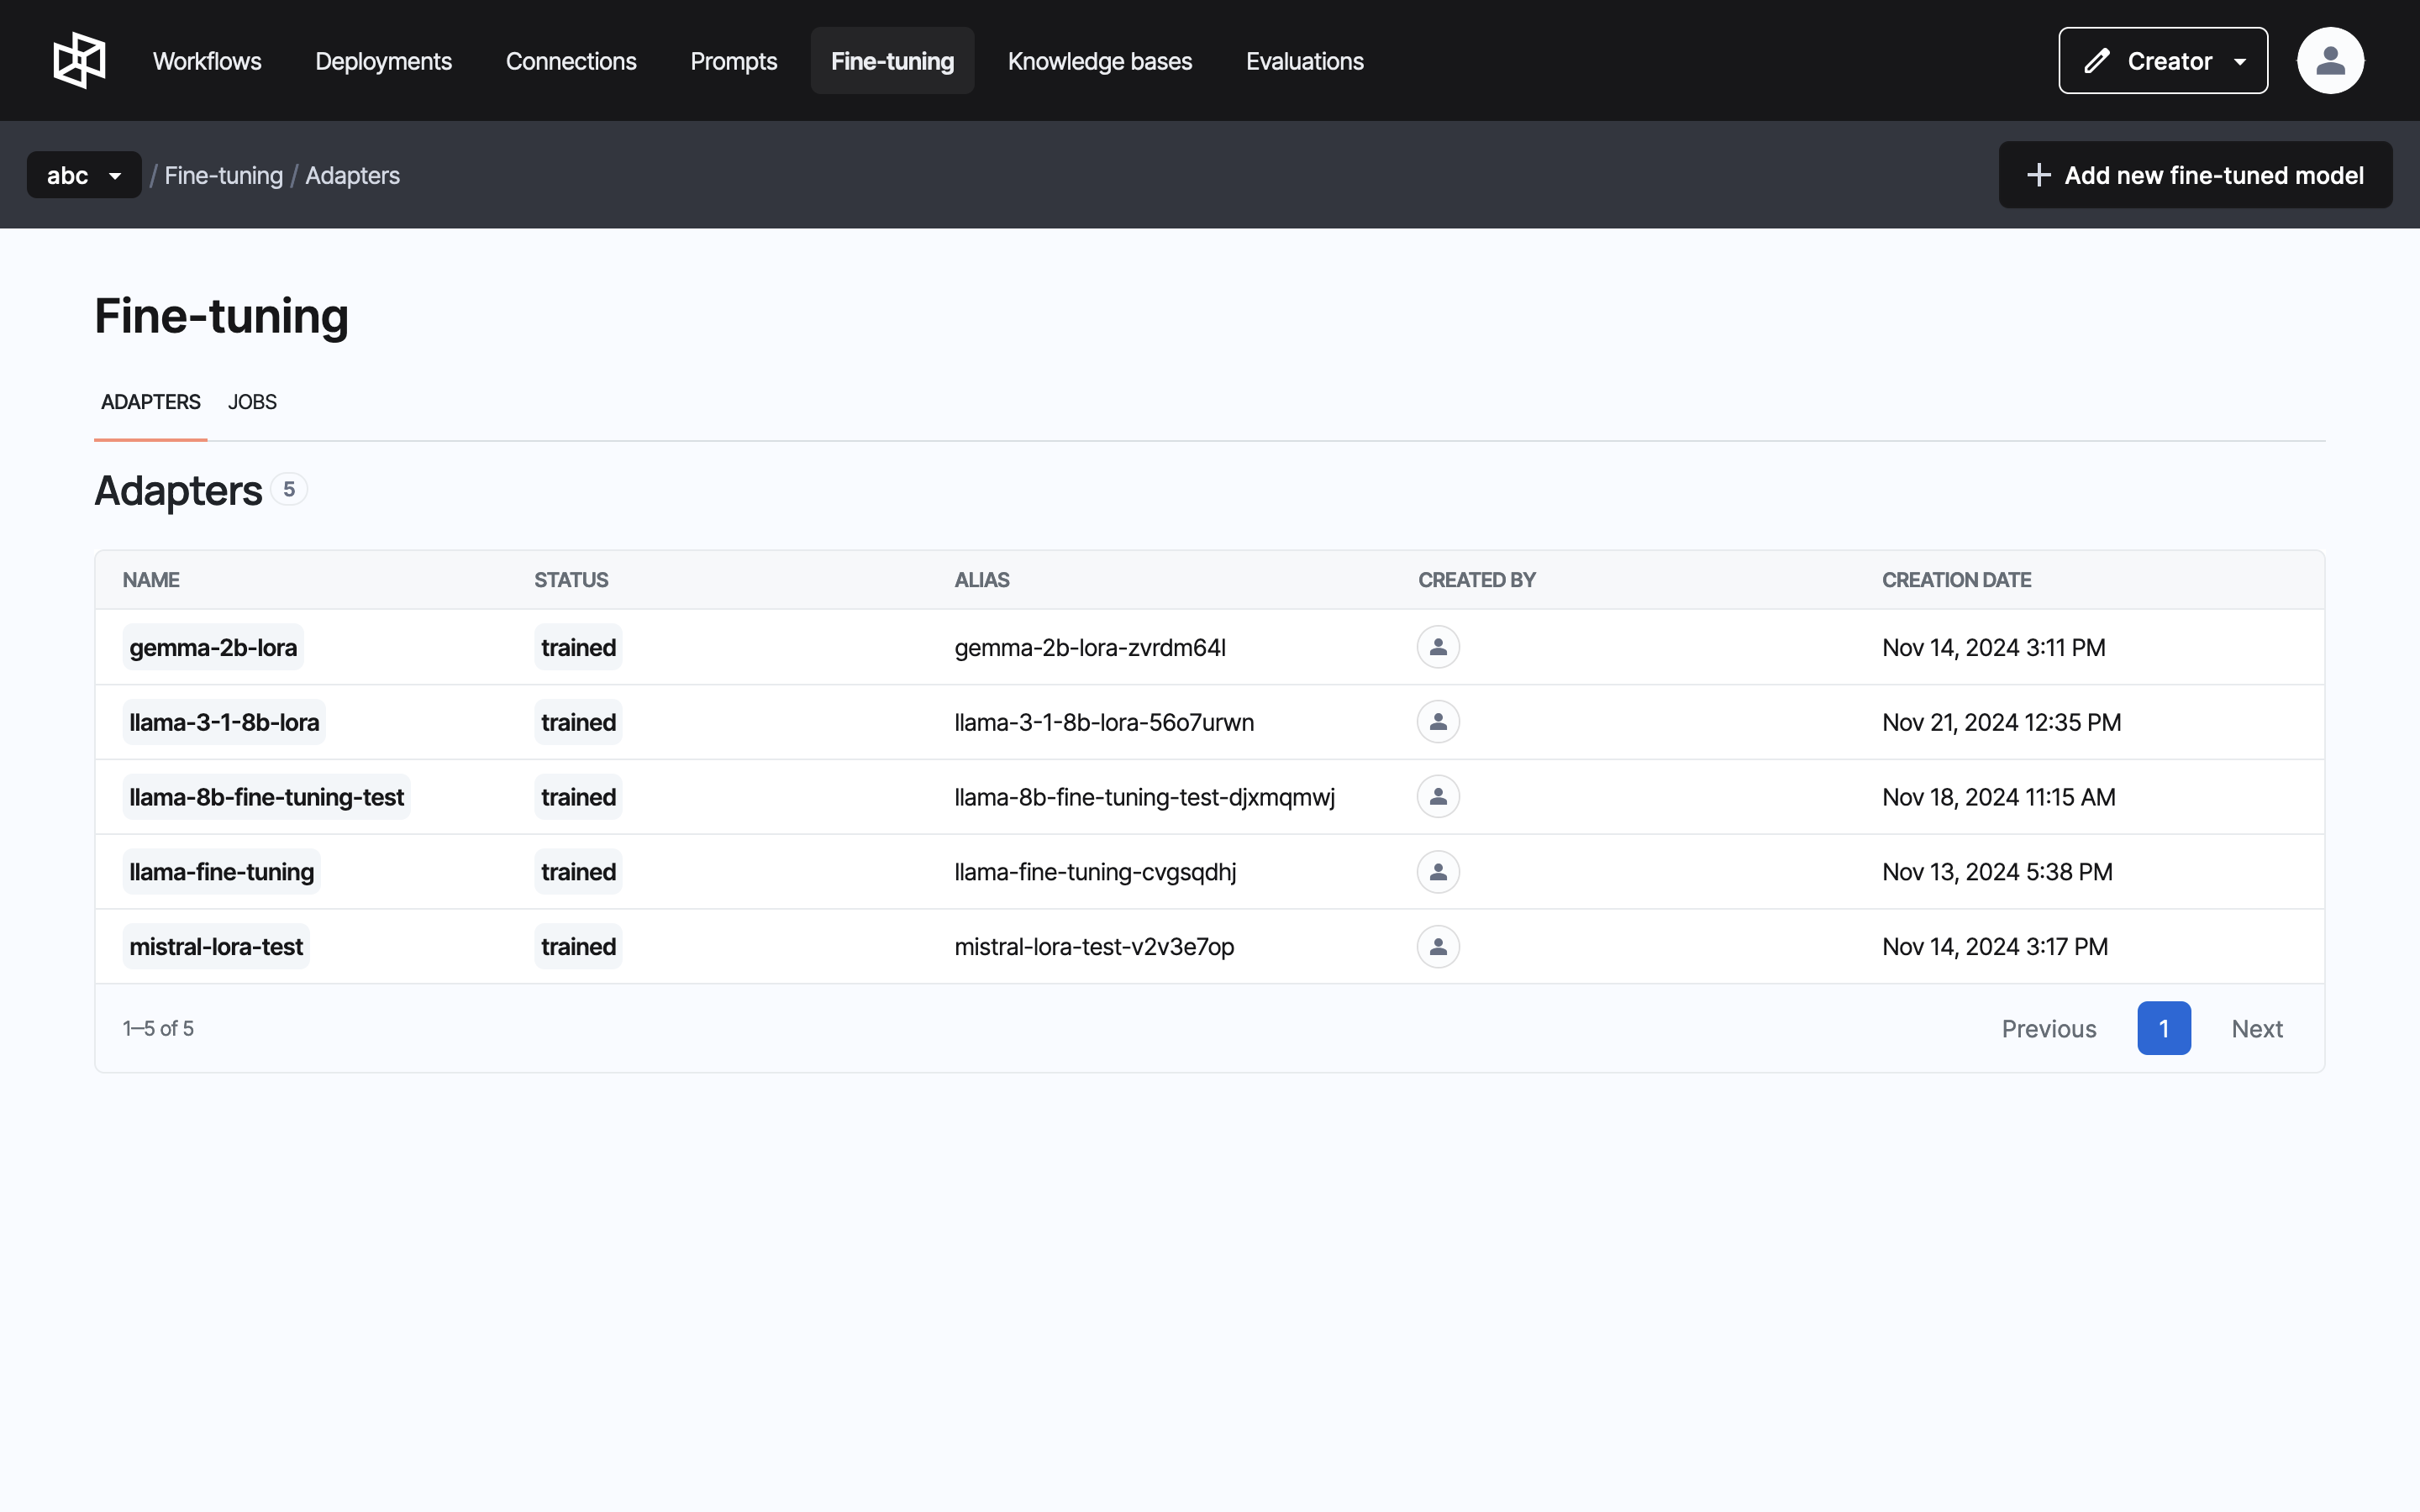Click creator avatar for llama-8b-fine-tuning-test row
2420x1512 pixels.
1438,797
